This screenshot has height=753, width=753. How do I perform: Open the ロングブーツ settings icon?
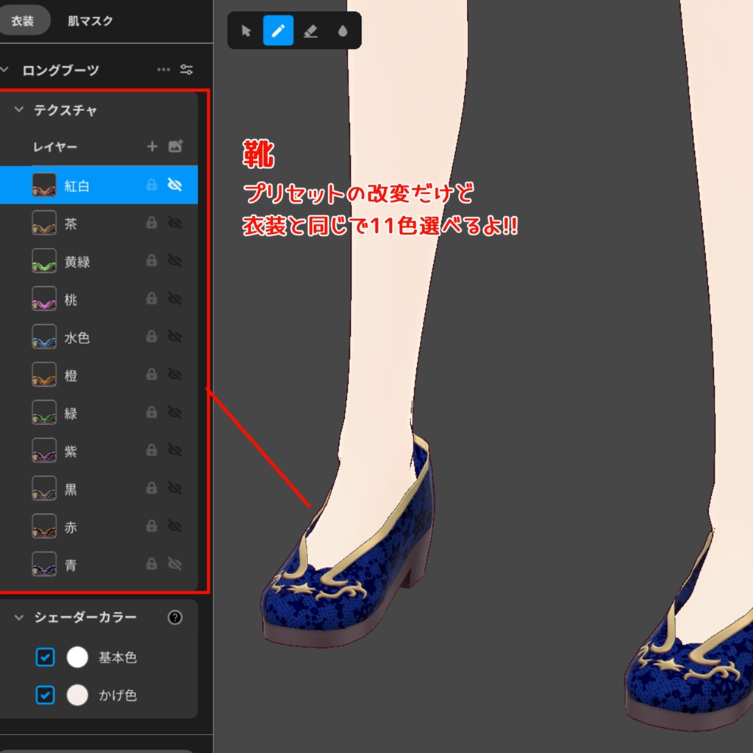[186, 70]
